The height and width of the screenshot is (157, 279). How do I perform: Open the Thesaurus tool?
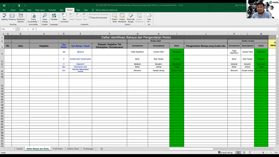point(12,17)
